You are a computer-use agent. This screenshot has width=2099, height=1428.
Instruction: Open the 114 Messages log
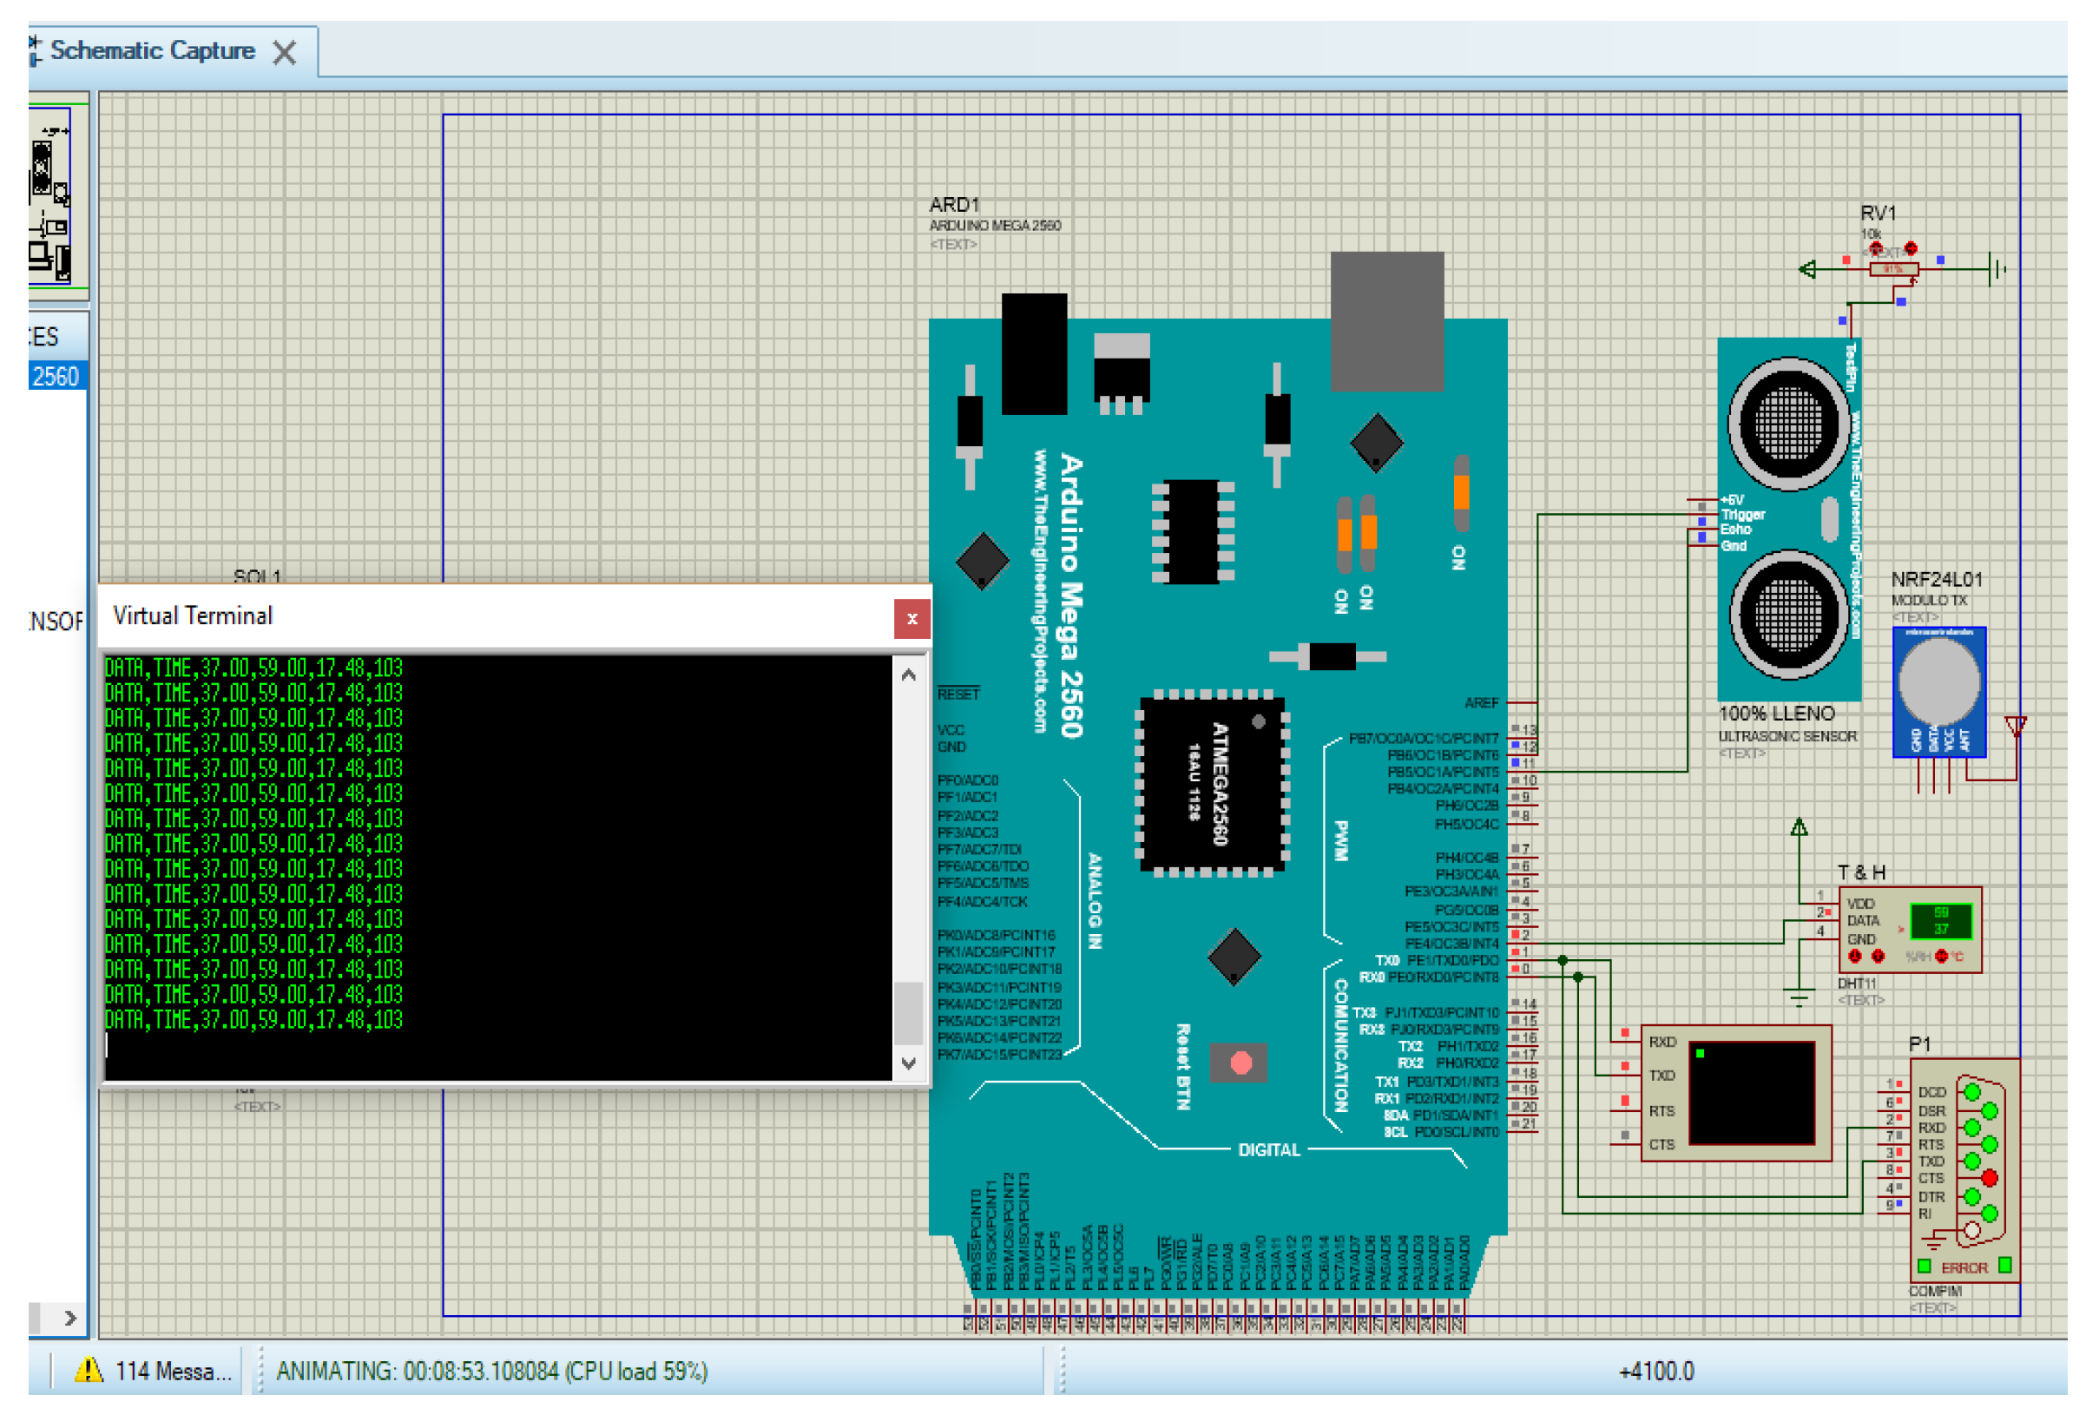click(x=173, y=1370)
